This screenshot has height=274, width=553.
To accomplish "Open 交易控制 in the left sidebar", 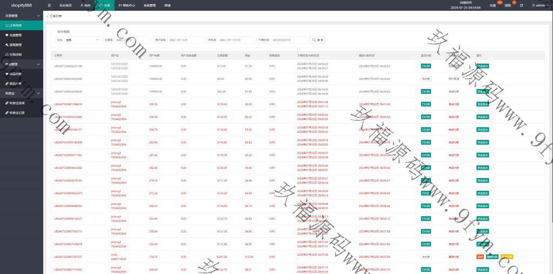I will pos(15,54).
